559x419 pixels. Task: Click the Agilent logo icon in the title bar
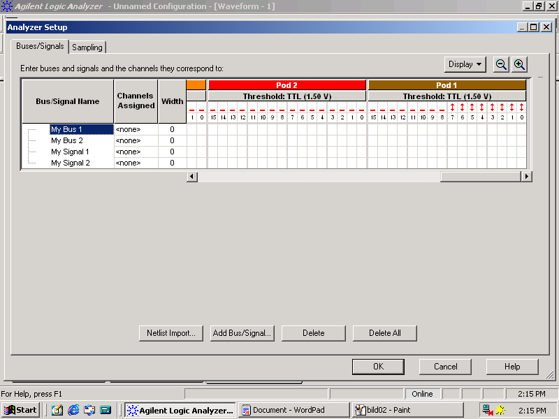[7, 6]
